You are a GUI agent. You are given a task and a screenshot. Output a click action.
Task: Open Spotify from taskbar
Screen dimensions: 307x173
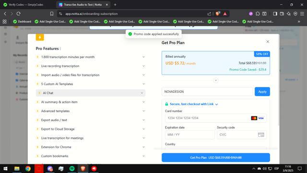pos(72,169)
